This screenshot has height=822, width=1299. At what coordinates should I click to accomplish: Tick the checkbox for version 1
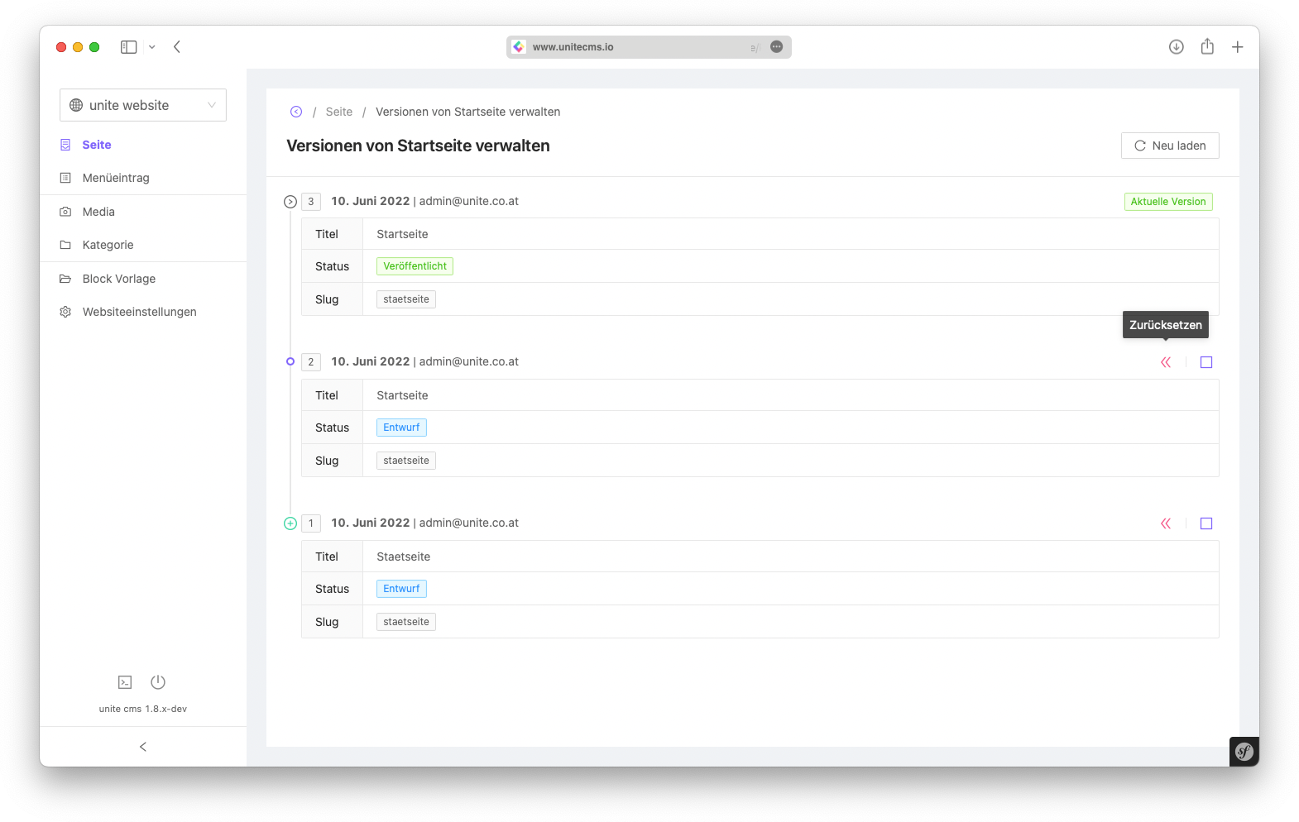pyautogui.click(x=1206, y=523)
